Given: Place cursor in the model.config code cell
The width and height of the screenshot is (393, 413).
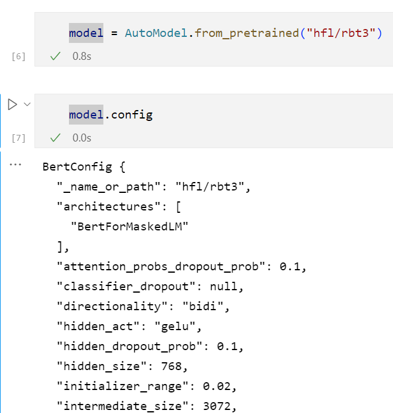Looking at the screenshot, I should click(x=242, y=115).
